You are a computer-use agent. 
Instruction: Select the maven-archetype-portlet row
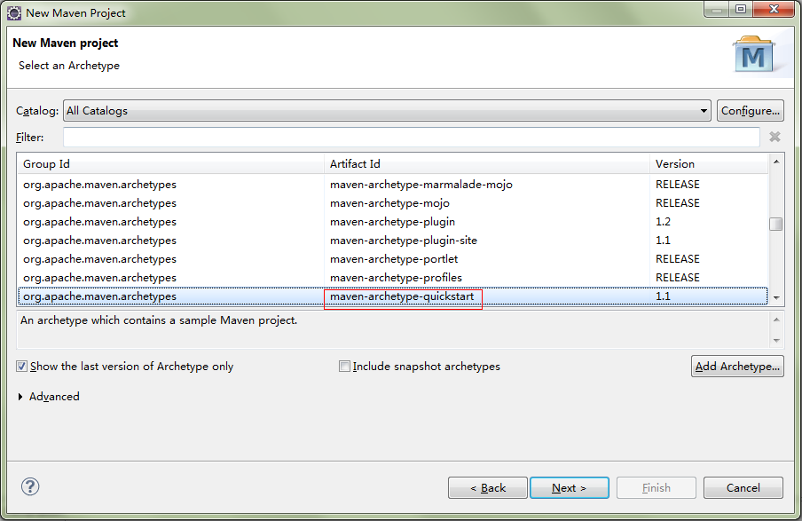pyautogui.click(x=393, y=259)
